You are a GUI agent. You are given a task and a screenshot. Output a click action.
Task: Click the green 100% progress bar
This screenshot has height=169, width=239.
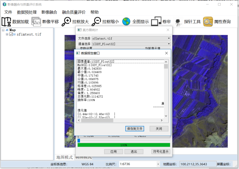pos(124,145)
